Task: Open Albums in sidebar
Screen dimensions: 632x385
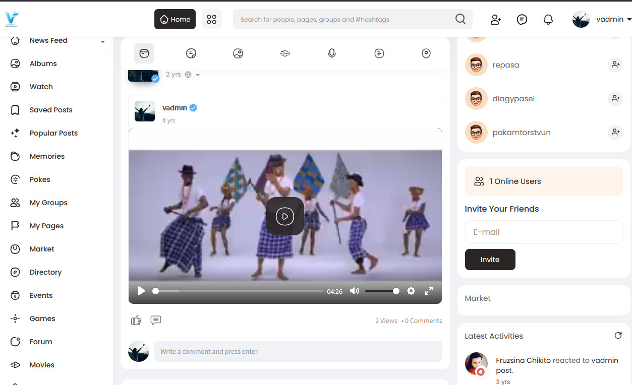Action: pyautogui.click(x=43, y=63)
